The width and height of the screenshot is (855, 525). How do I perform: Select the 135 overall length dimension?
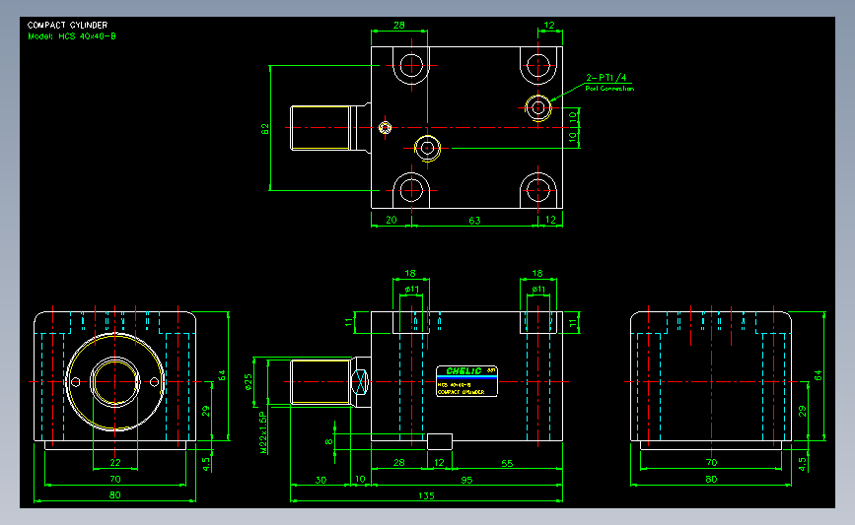[x=426, y=495]
